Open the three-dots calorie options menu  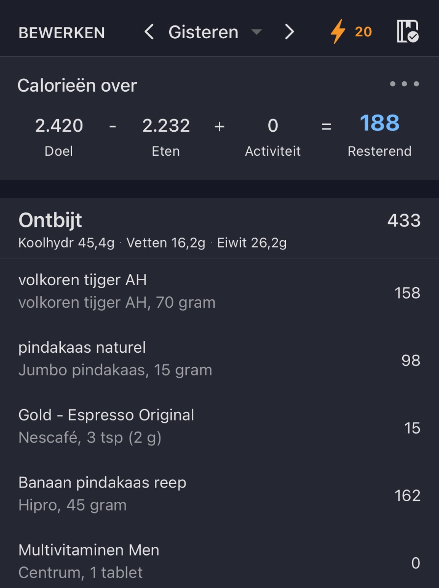[x=404, y=84]
